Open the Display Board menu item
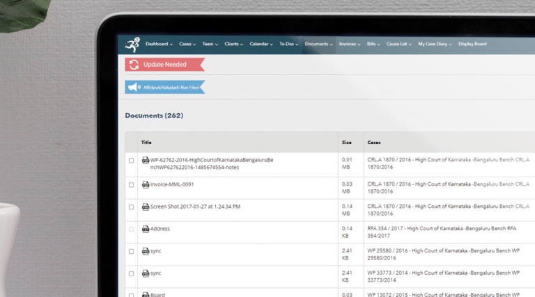Screen dimensions: 535x297 (472, 44)
